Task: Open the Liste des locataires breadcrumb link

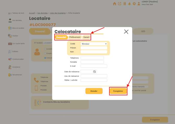Action: click(x=58, y=13)
